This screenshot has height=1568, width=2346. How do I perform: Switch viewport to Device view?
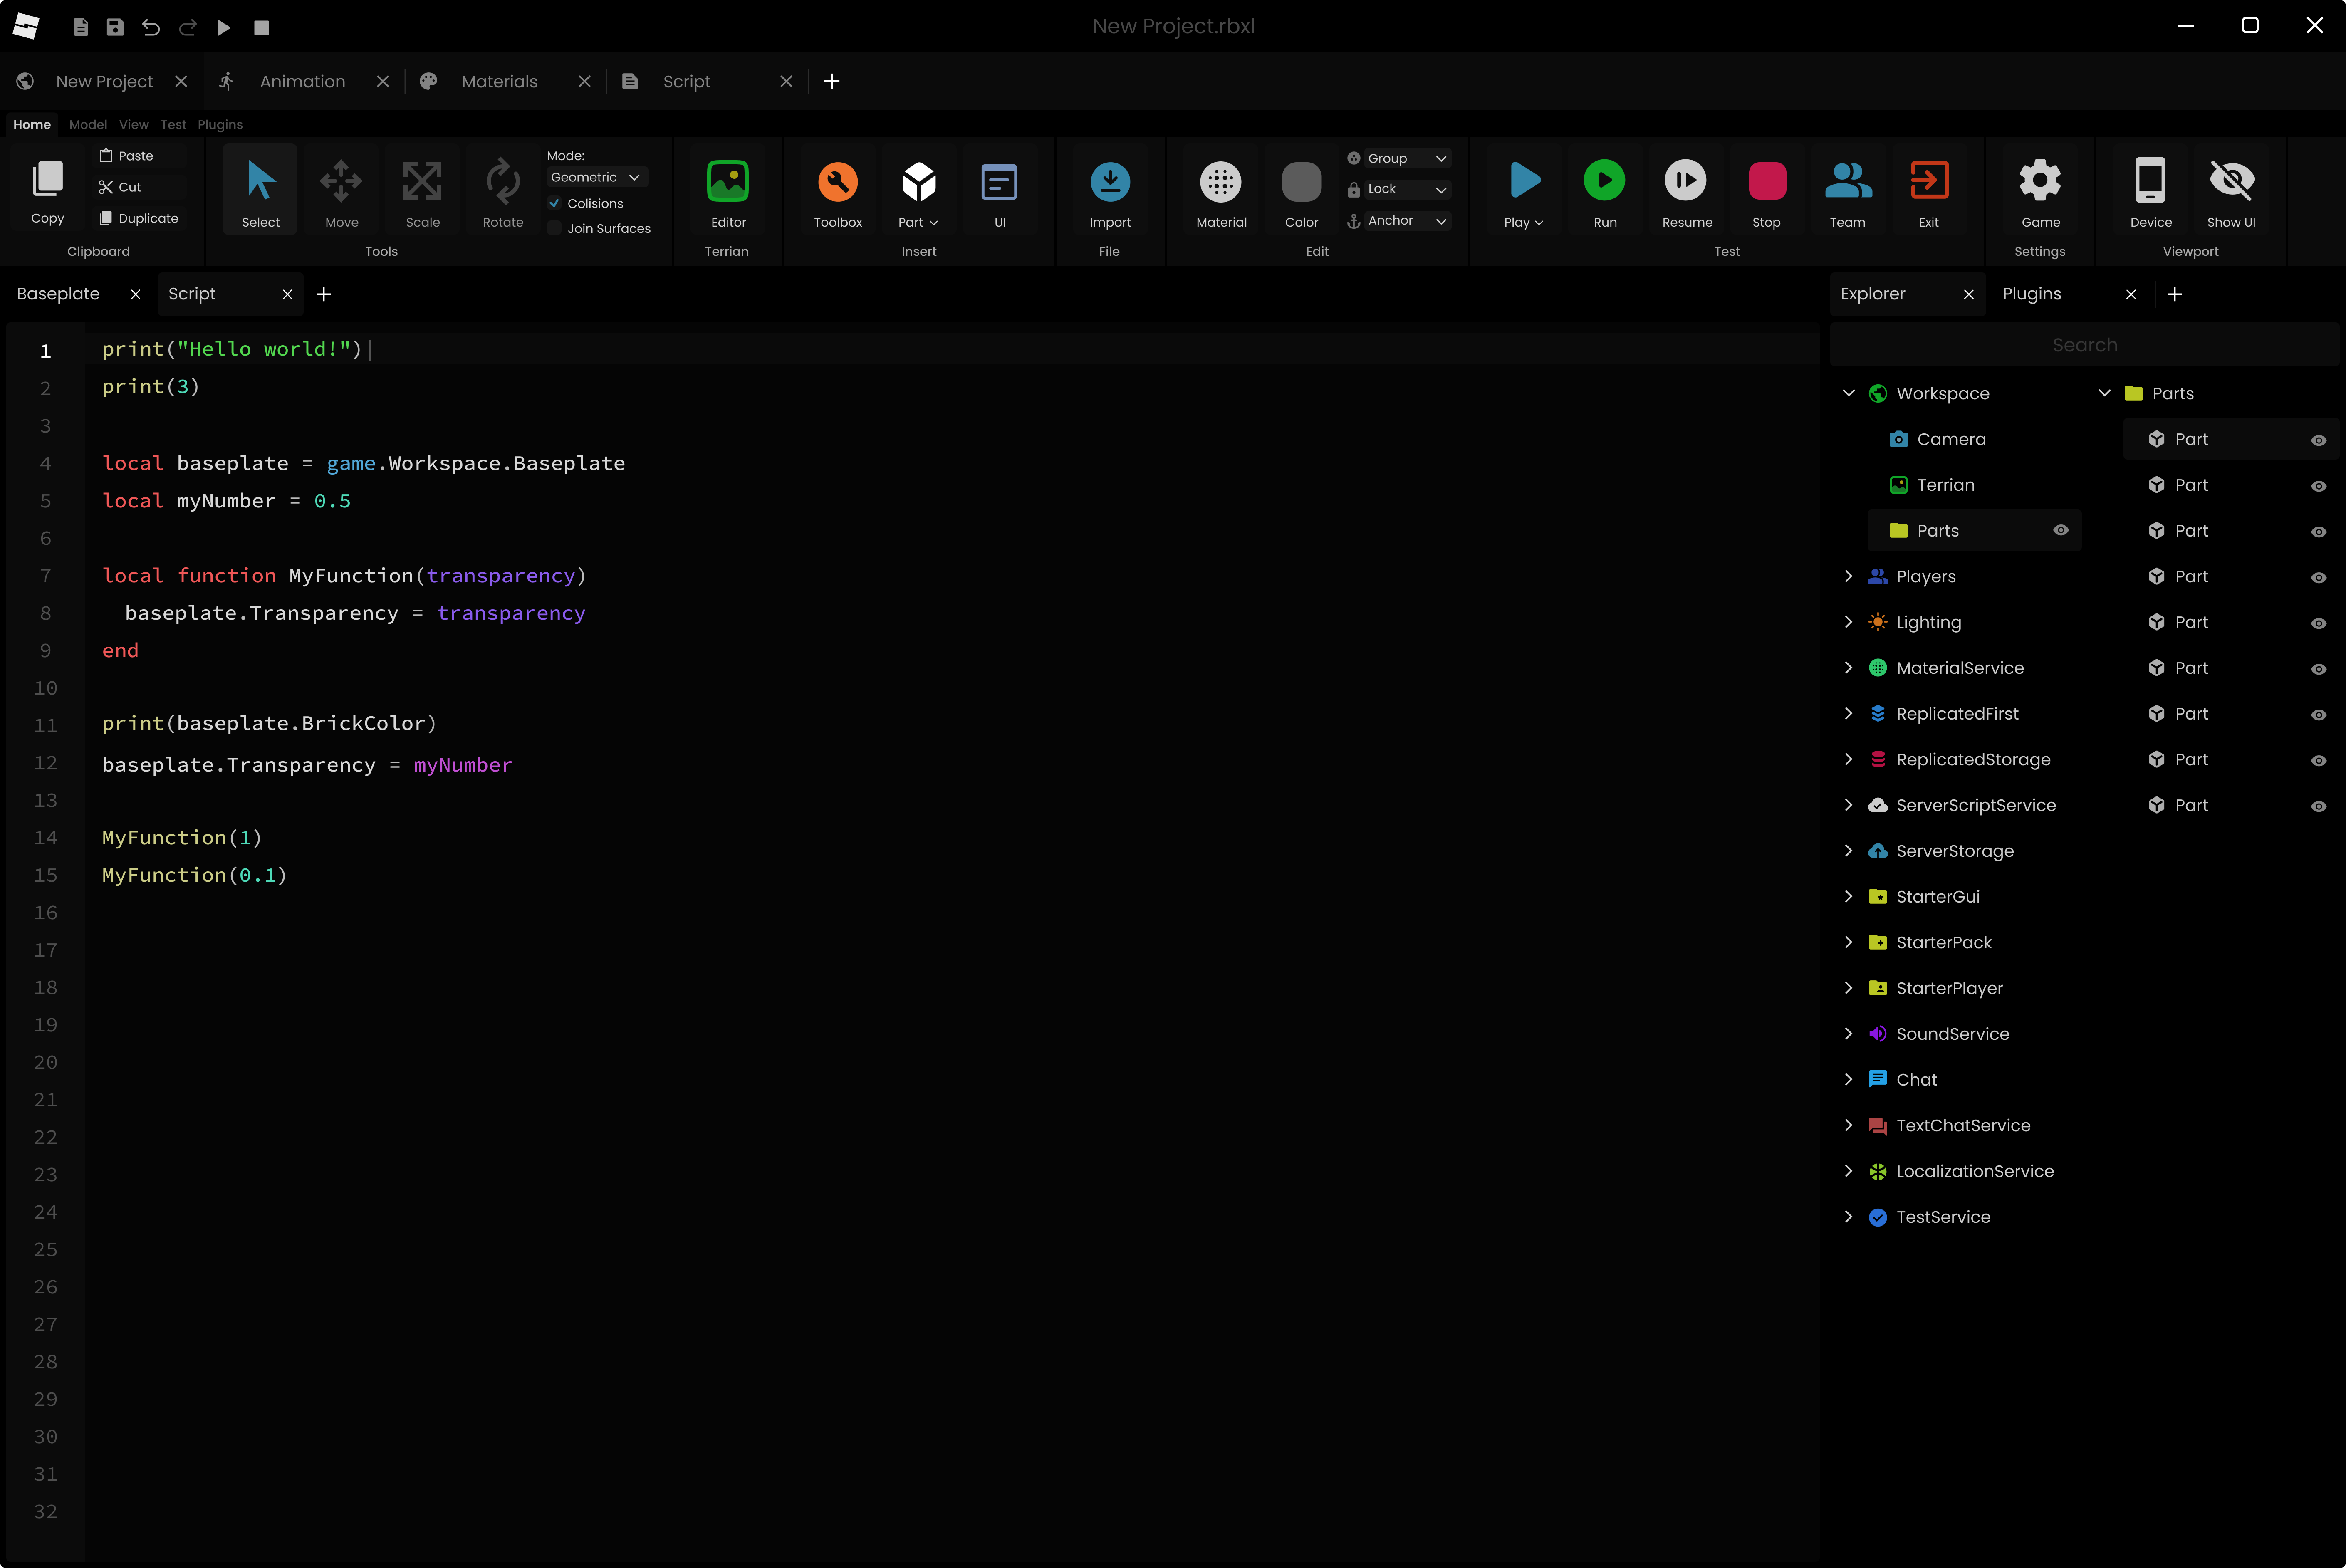point(2150,190)
